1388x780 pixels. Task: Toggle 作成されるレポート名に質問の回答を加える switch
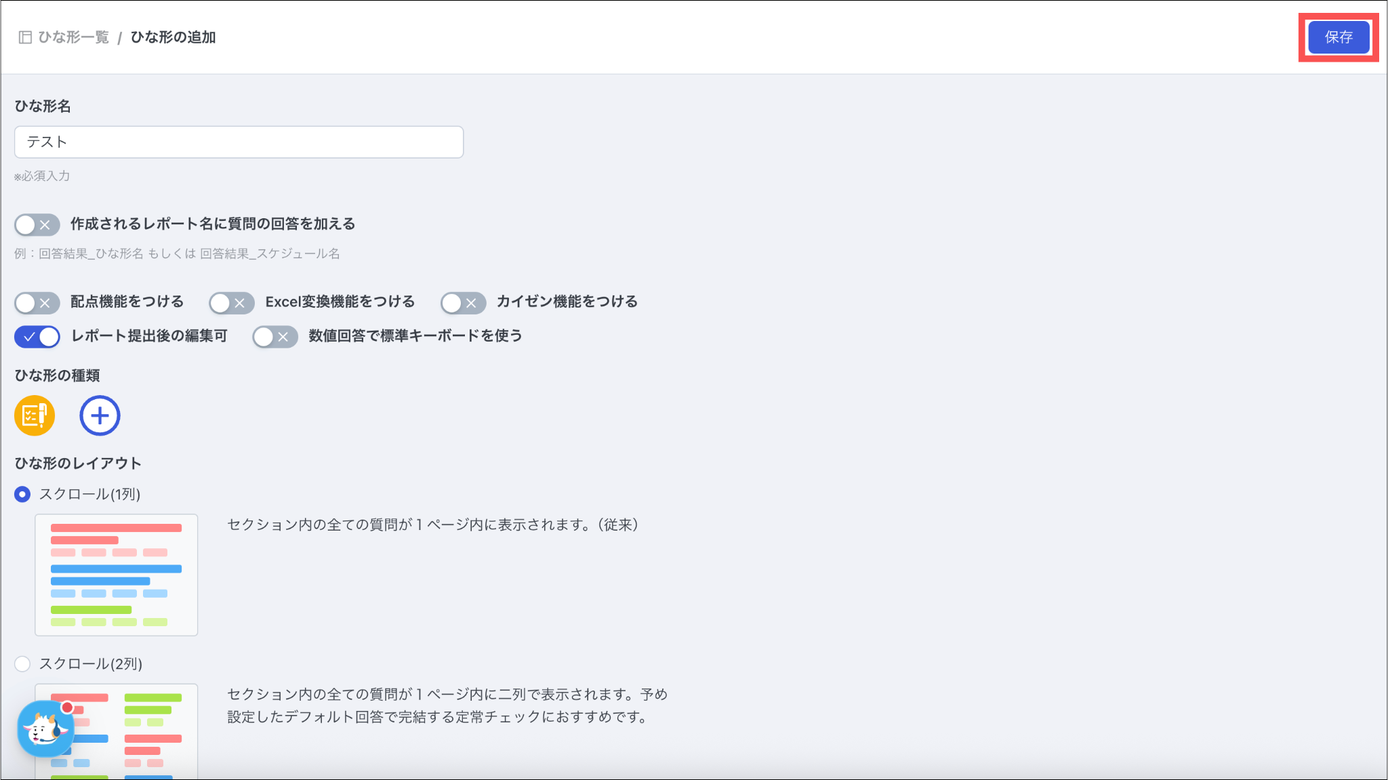tap(37, 225)
